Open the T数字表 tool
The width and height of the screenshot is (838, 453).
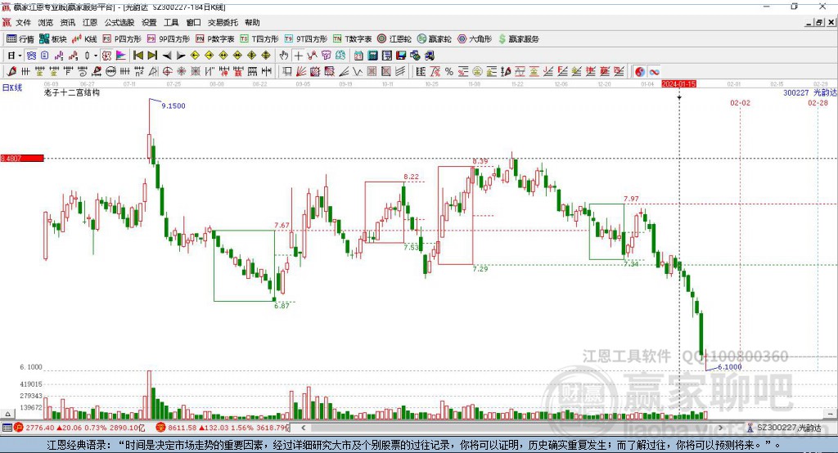coord(352,39)
